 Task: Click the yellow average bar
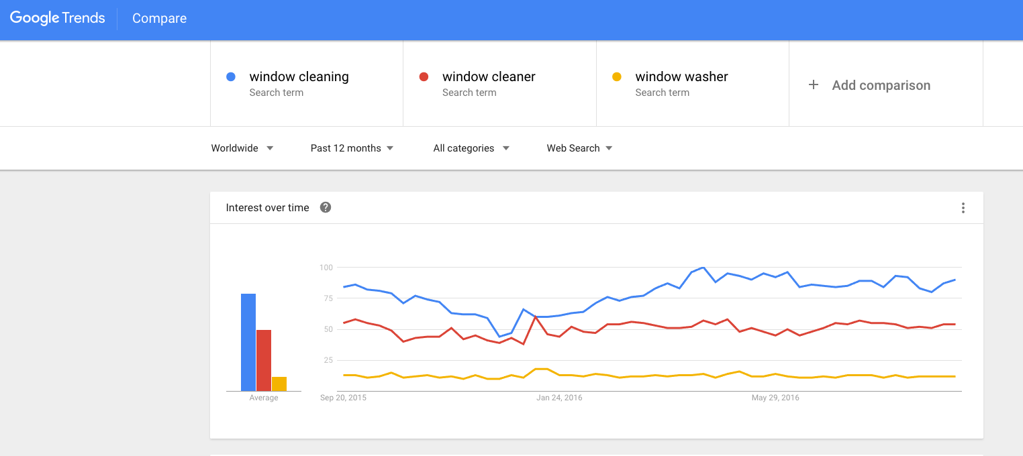coord(279,384)
